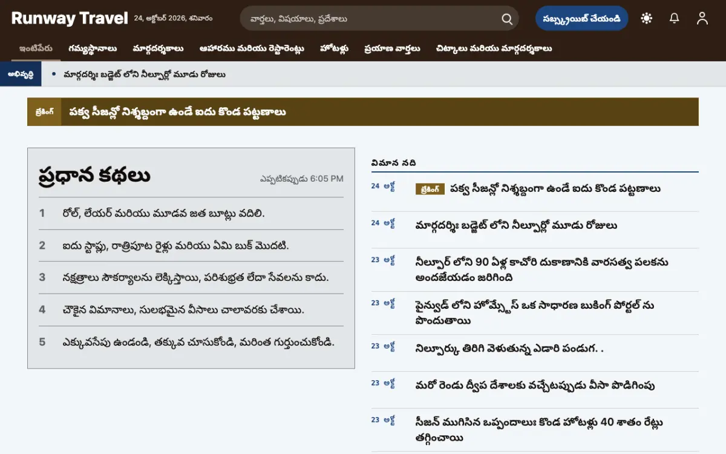Open the మార్గదర్శకాలు menu item
Screen dimensions: 726x454
[158, 48]
